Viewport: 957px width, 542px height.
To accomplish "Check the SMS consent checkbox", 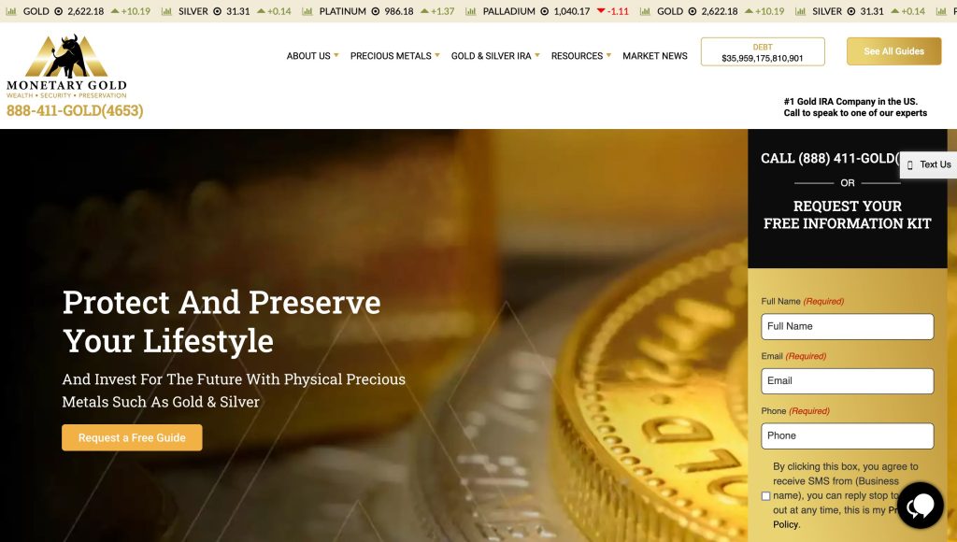I will [766, 496].
